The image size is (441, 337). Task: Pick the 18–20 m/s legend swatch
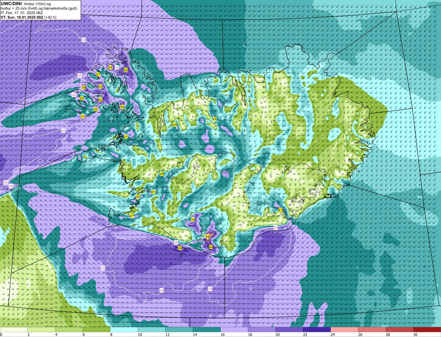[262, 329]
